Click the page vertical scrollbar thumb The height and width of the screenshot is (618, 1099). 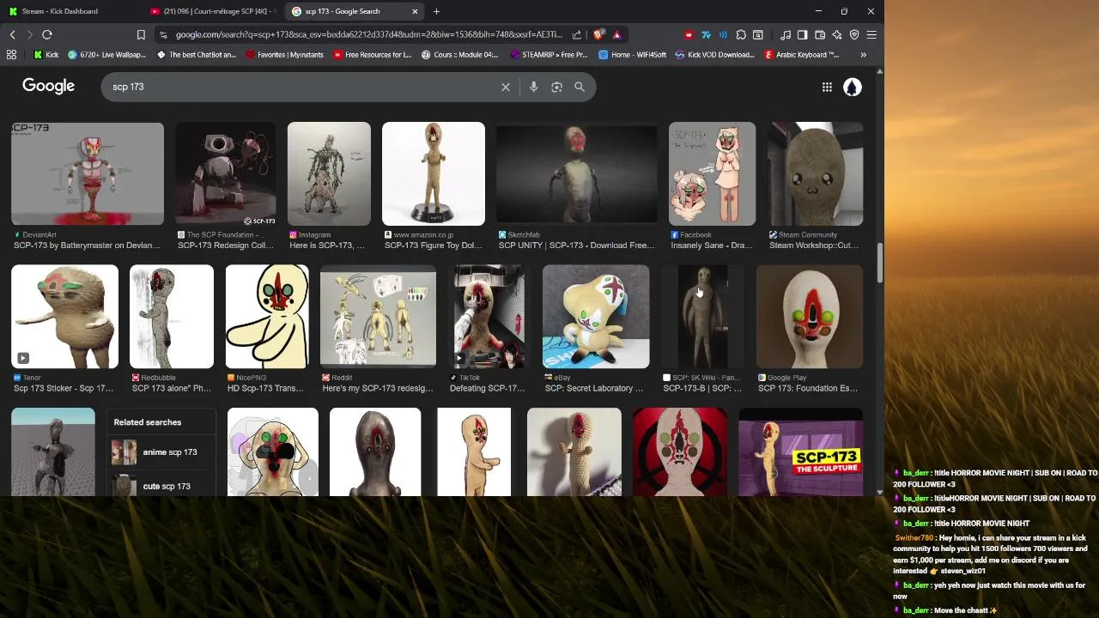click(879, 263)
